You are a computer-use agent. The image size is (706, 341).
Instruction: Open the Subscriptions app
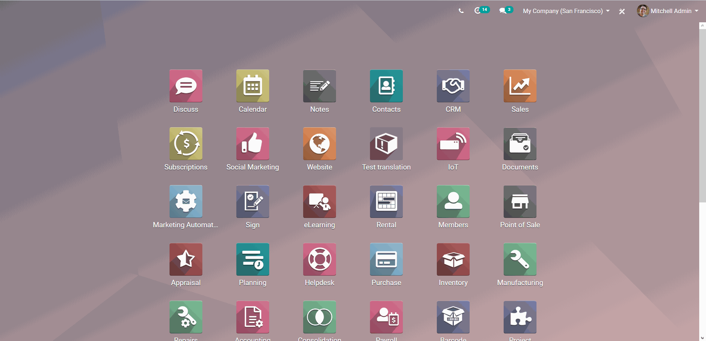(186, 144)
